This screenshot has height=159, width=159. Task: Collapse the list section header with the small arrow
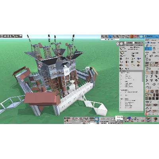click(127, 71)
